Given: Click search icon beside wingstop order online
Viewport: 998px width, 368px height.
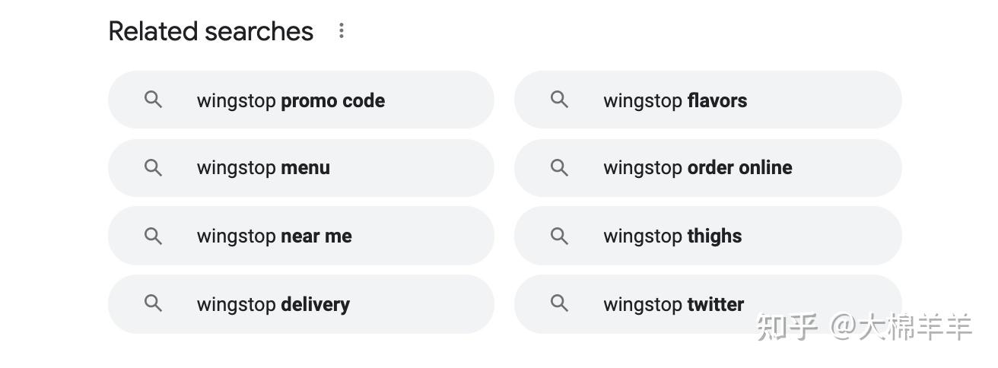Looking at the screenshot, I should 560,167.
